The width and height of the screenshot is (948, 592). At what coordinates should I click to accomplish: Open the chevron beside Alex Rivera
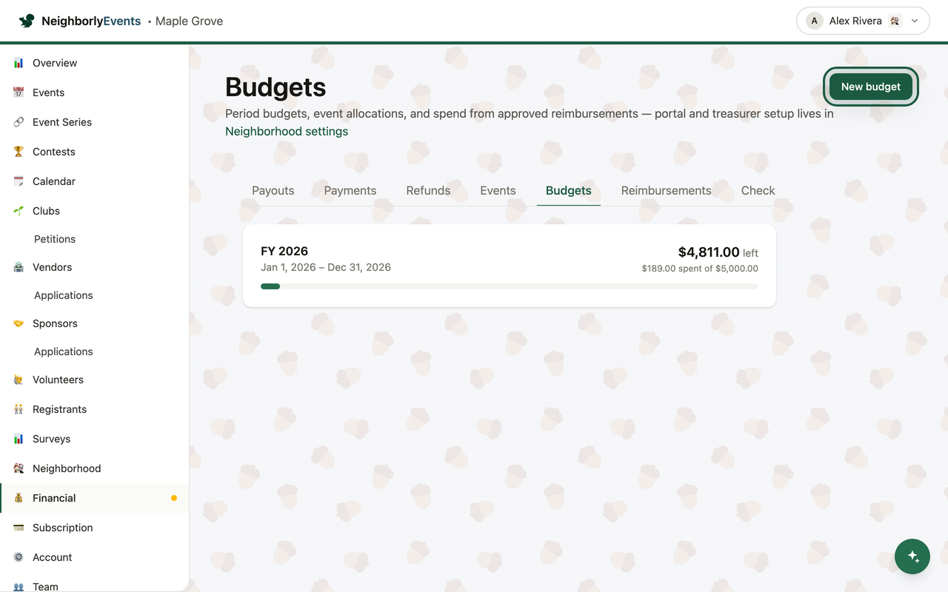pos(915,21)
